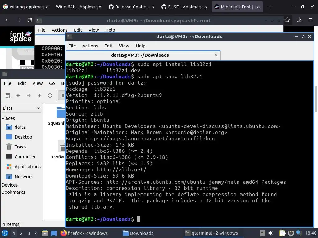Screen dimensions: 318x238
Task: Click the file manager launcher in taskbar
Action: pyautogui.click(x=45, y=233)
